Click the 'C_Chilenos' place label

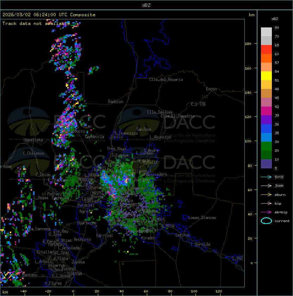(x=33, y=153)
